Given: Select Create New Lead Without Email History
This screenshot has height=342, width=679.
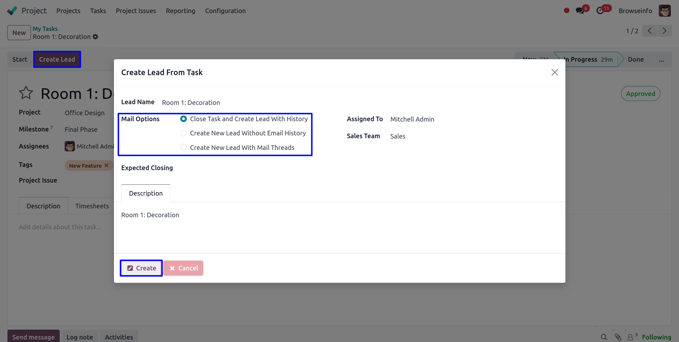Looking at the screenshot, I should (x=184, y=133).
